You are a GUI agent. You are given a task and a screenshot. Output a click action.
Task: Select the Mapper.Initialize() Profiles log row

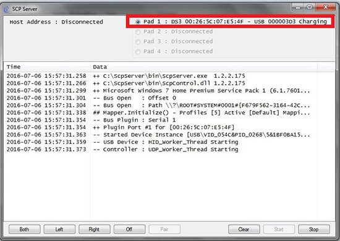[x=161, y=112]
